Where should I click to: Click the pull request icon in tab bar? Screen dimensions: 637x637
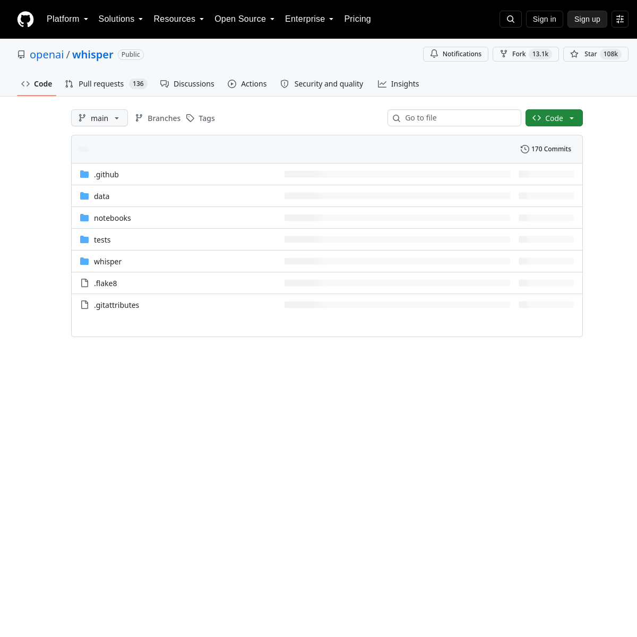tap(69, 84)
